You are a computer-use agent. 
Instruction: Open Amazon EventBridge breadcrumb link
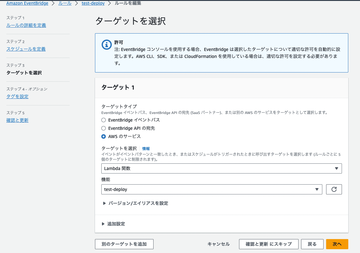pos(27,3)
